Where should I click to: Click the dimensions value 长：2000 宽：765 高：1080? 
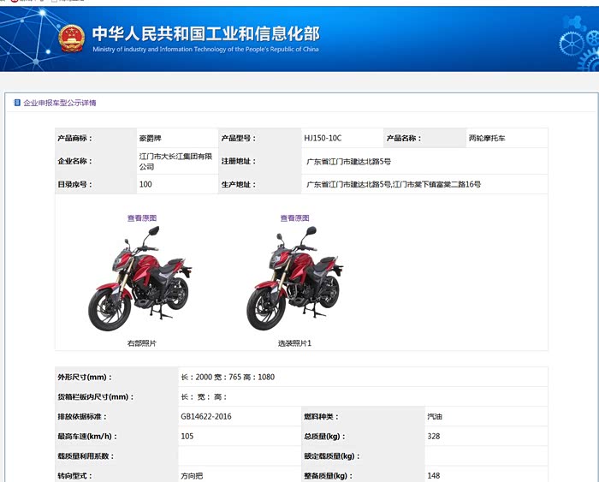[x=227, y=377]
